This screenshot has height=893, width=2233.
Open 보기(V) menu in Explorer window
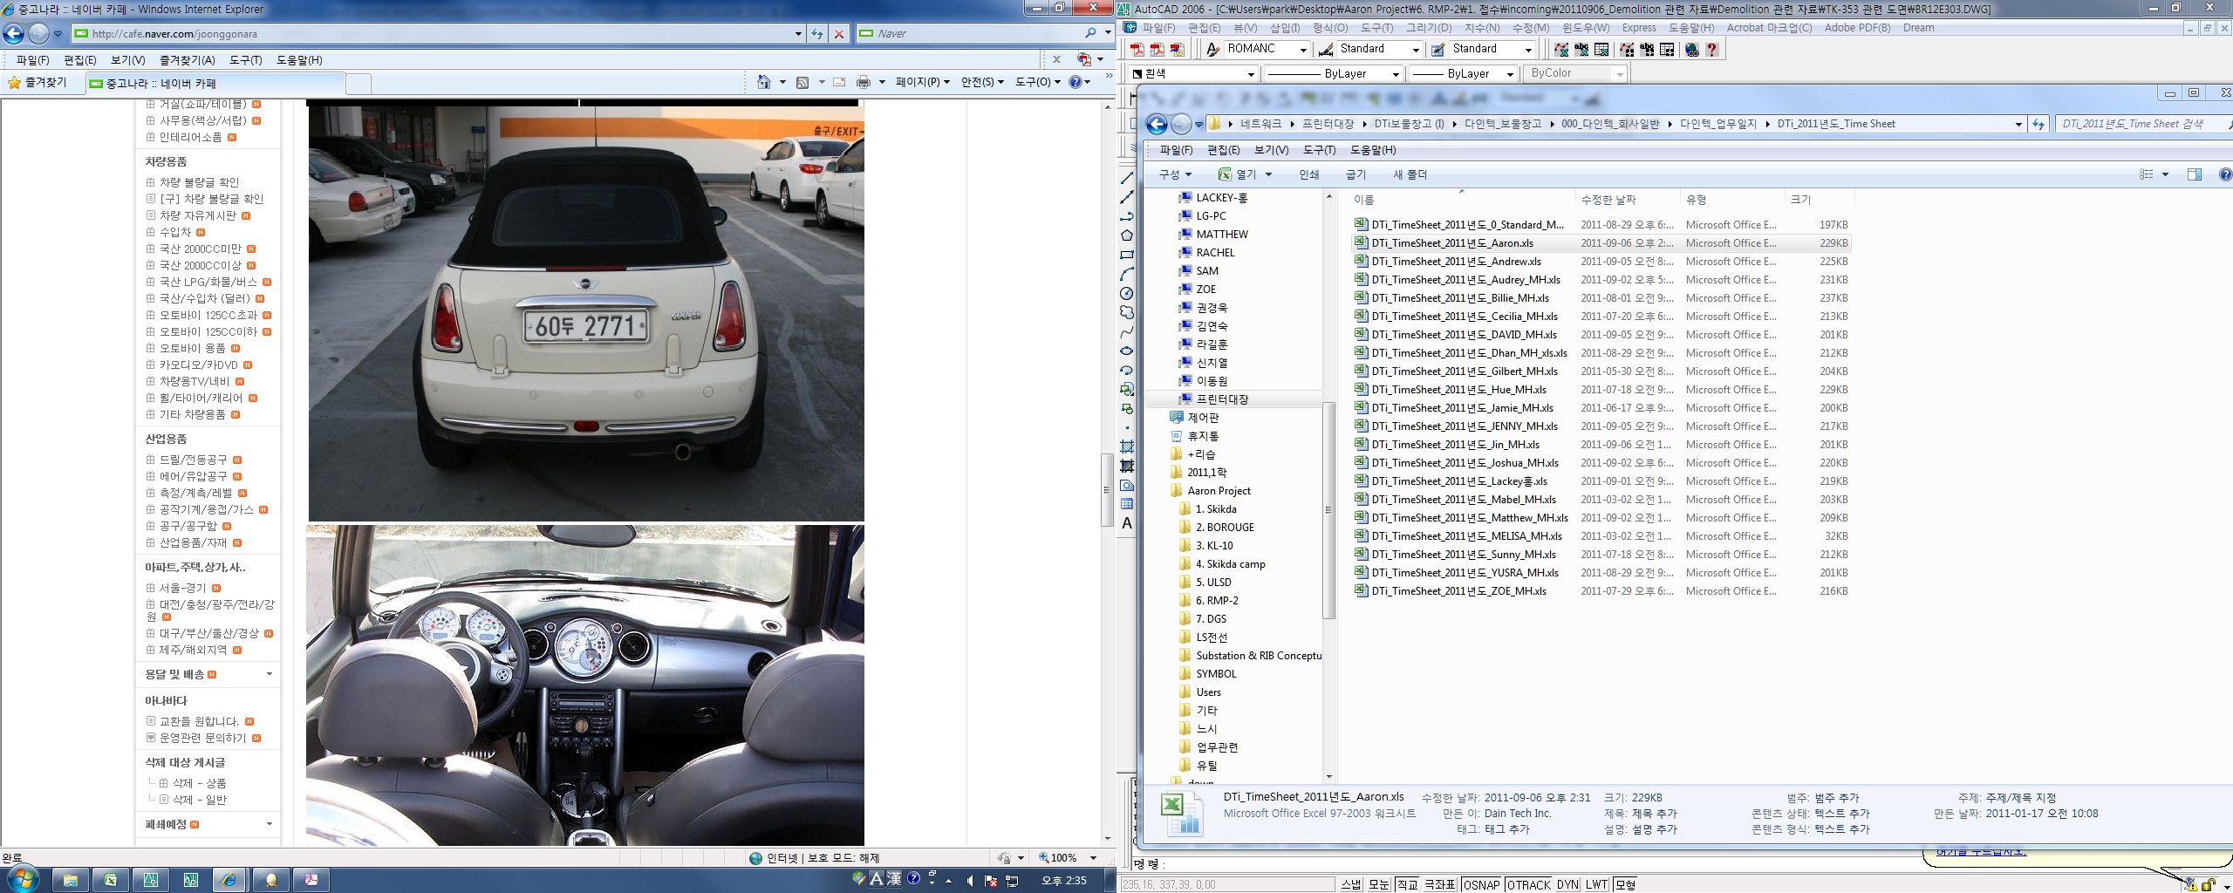pyautogui.click(x=1271, y=150)
